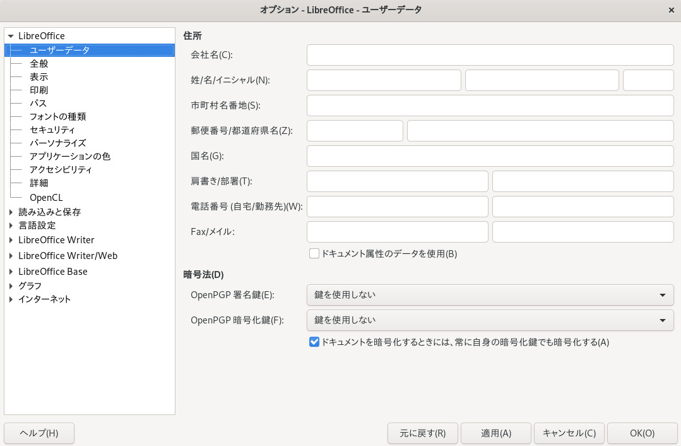Collapse the LibreOffice tree node
This screenshot has height=446, width=681.
[11, 36]
